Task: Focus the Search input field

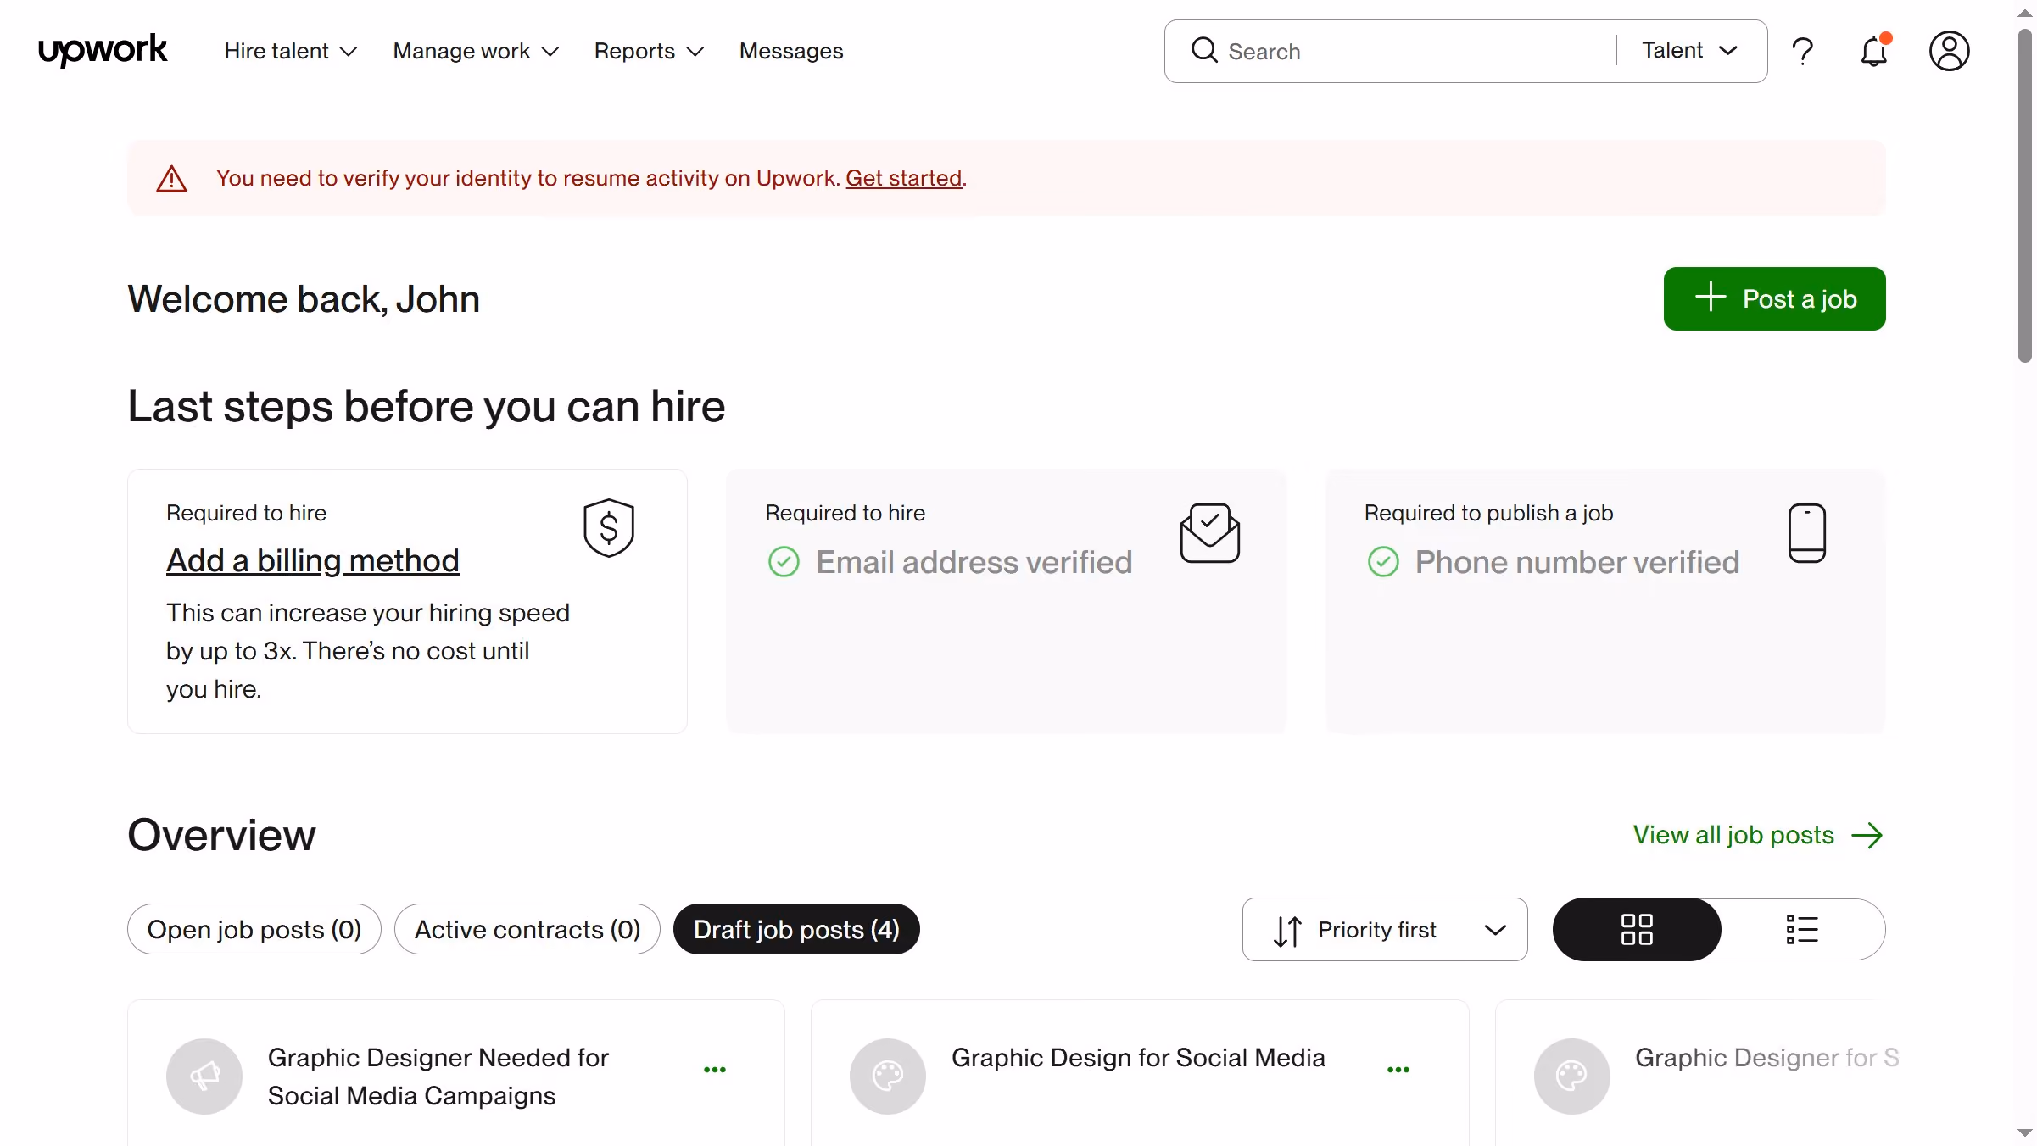Action: point(1416,51)
